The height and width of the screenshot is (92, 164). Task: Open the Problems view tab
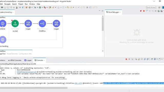pos(3,60)
